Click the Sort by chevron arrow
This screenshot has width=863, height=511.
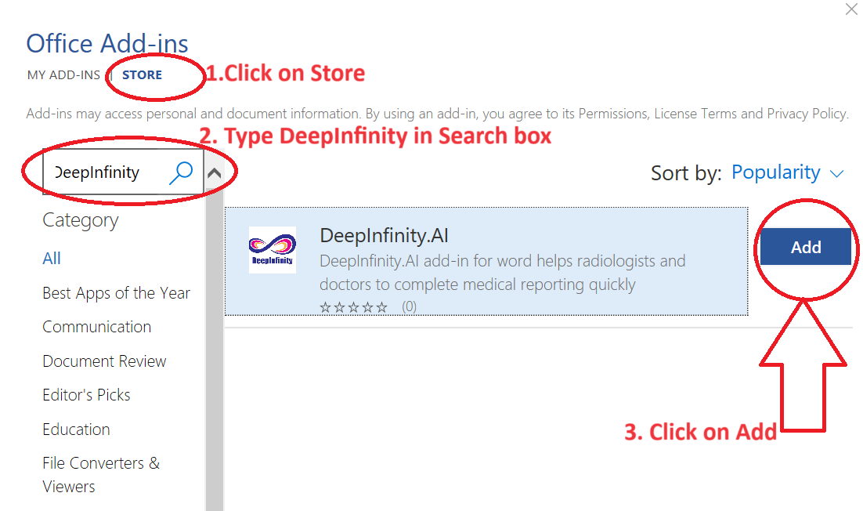point(837,173)
